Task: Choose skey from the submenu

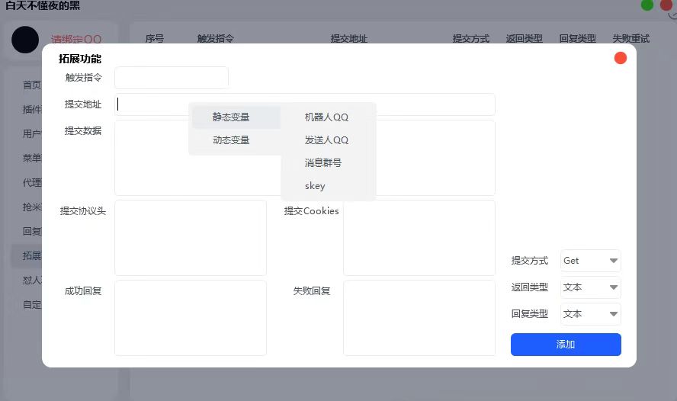Action: pos(315,186)
